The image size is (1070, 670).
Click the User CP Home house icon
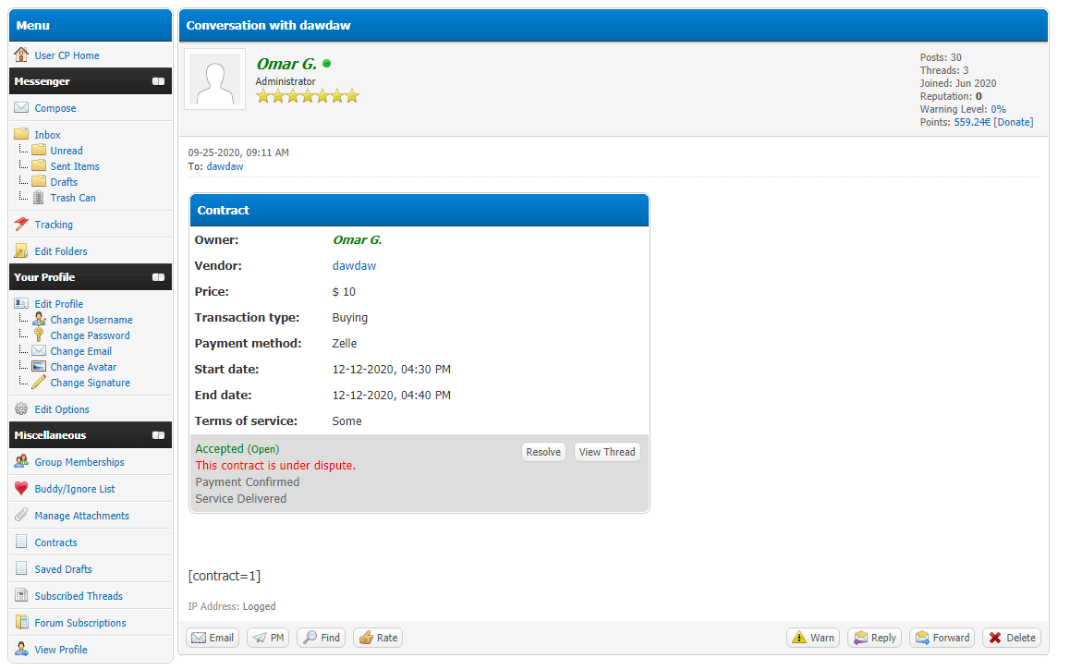pos(21,55)
